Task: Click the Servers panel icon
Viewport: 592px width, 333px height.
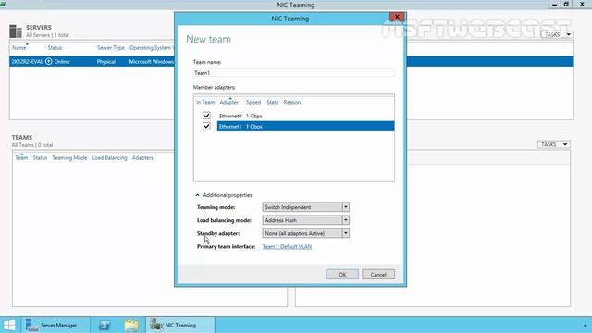Action: (x=16, y=31)
